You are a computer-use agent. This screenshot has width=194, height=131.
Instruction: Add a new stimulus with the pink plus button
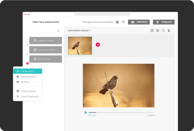(98, 45)
